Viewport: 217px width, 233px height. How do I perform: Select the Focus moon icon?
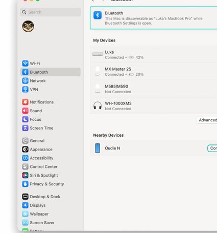click(x=25, y=119)
